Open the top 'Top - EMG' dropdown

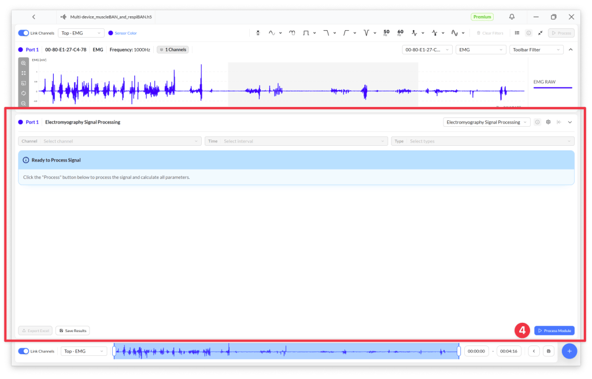click(81, 33)
